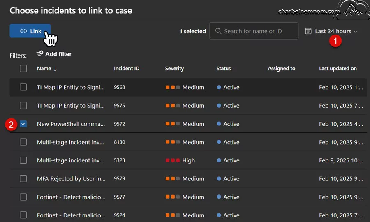The width and height of the screenshot is (370, 222).
Task: Click the High severity label for 5323
Action: pos(189,160)
